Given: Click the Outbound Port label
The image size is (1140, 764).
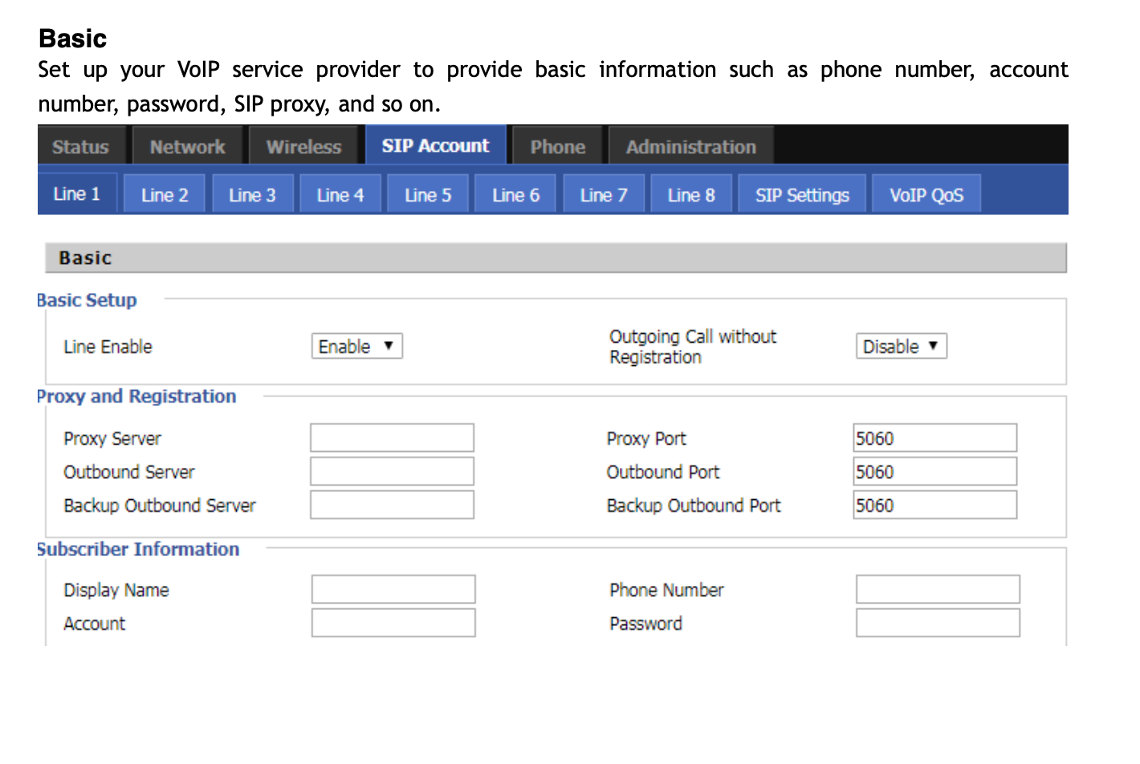Looking at the screenshot, I should point(663,473).
